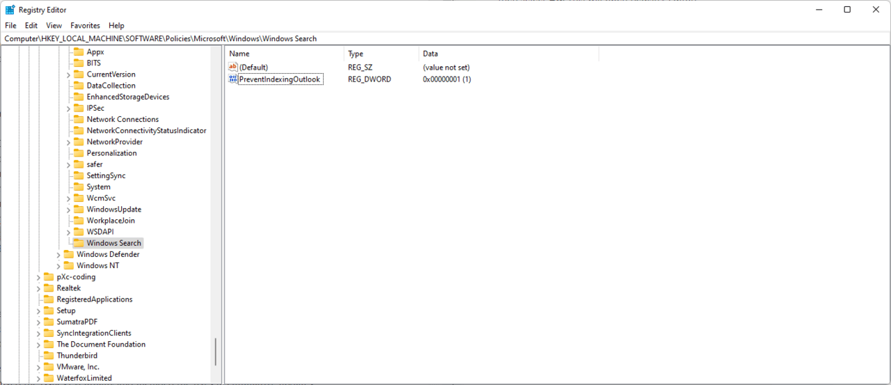The image size is (891, 385).
Task: Select the Setup key label
Action: (x=66, y=311)
